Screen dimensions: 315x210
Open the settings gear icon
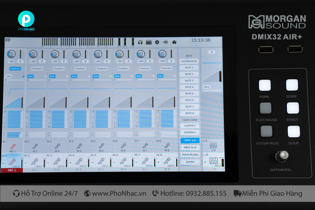[x=157, y=42]
